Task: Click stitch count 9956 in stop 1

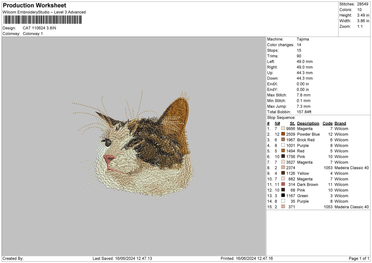Action: pos(291,129)
